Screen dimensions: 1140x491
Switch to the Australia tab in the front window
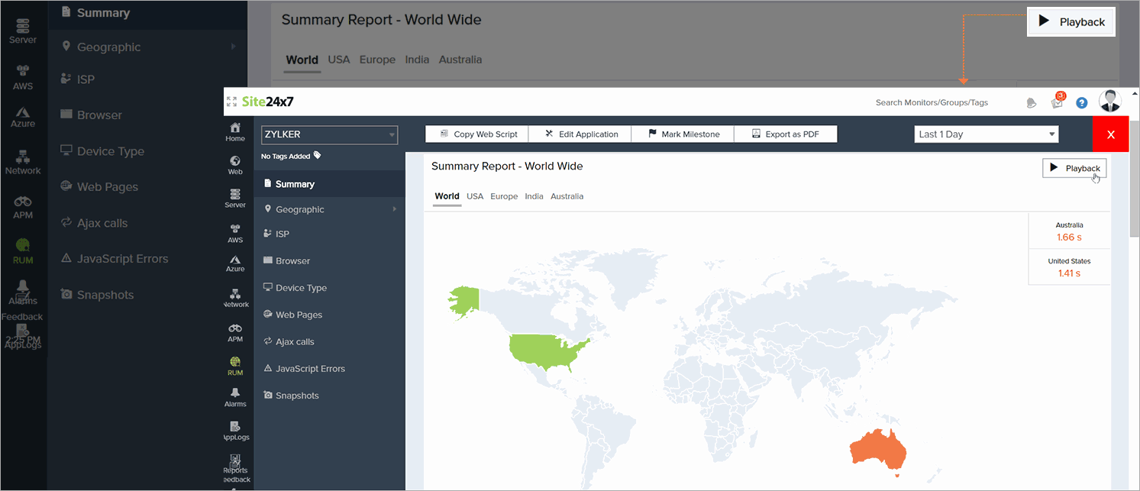567,196
